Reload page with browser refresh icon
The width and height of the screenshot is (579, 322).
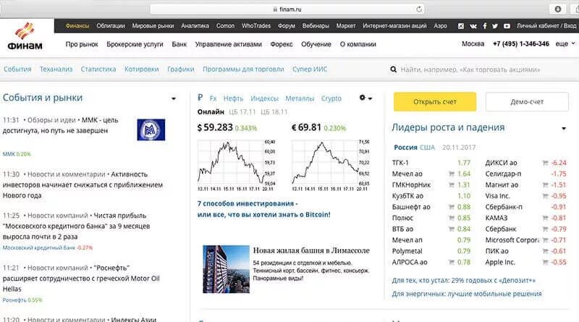(418, 9)
